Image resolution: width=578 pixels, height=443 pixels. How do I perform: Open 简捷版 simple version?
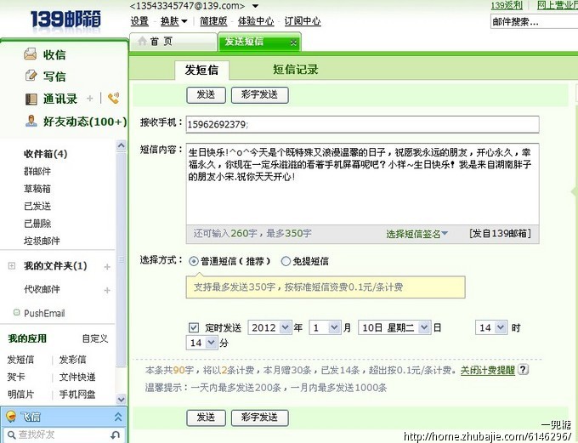click(x=213, y=21)
